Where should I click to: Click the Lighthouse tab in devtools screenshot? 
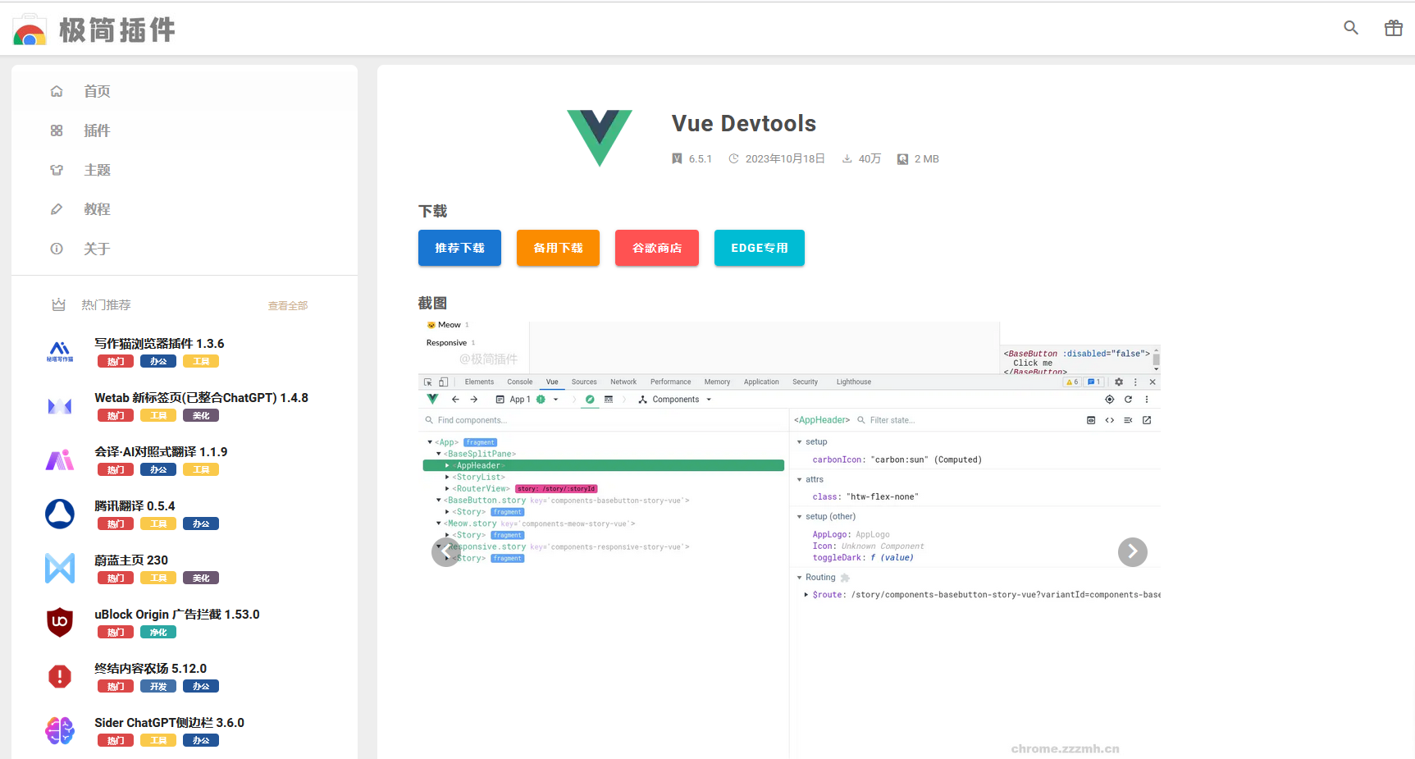click(x=853, y=382)
